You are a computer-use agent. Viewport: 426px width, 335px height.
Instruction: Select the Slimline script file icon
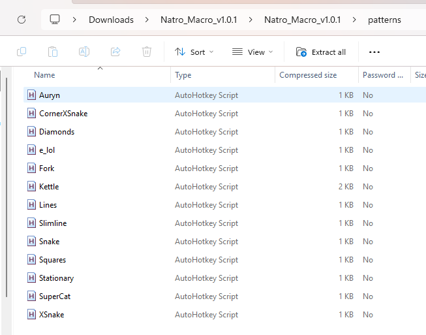pyautogui.click(x=31, y=223)
